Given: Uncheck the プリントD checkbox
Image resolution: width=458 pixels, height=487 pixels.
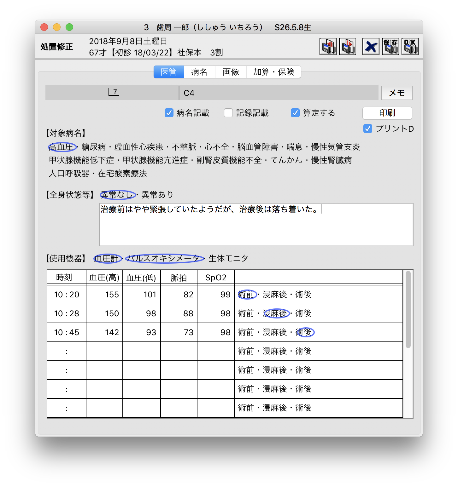Looking at the screenshot, I should 368,129.
